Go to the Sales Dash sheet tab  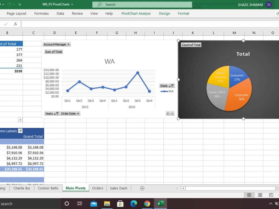click(118, 188)
